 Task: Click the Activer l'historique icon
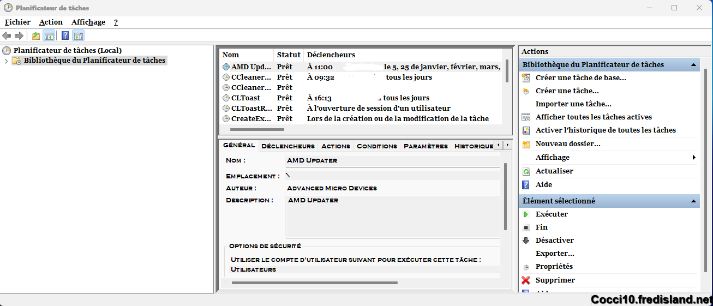pos(526,130)
